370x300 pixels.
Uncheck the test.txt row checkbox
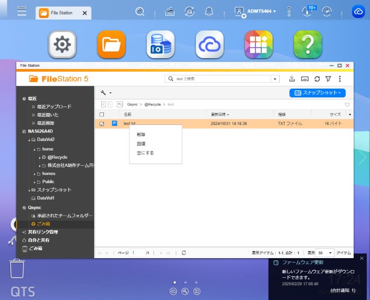pyautogui.click(x=102, y=124)
